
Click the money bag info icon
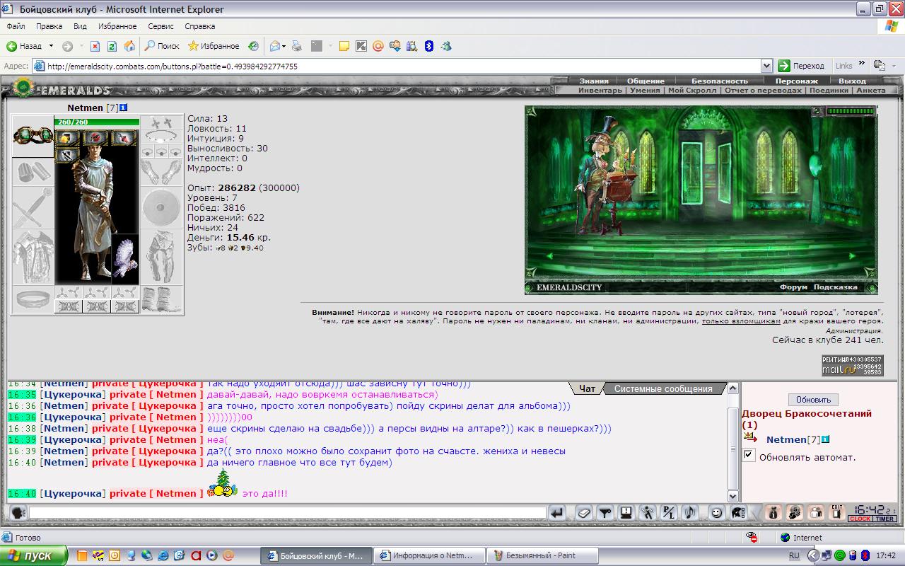coord(773,514)
